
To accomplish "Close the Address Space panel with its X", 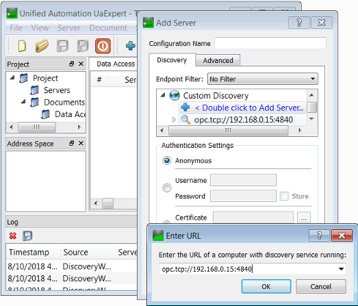I will (x=81, y=143).
